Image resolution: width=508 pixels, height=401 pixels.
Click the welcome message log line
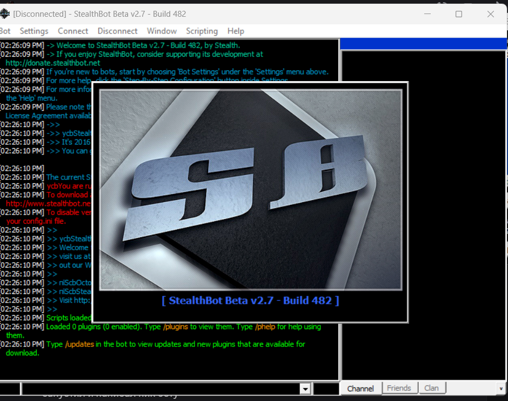point(120,45)
